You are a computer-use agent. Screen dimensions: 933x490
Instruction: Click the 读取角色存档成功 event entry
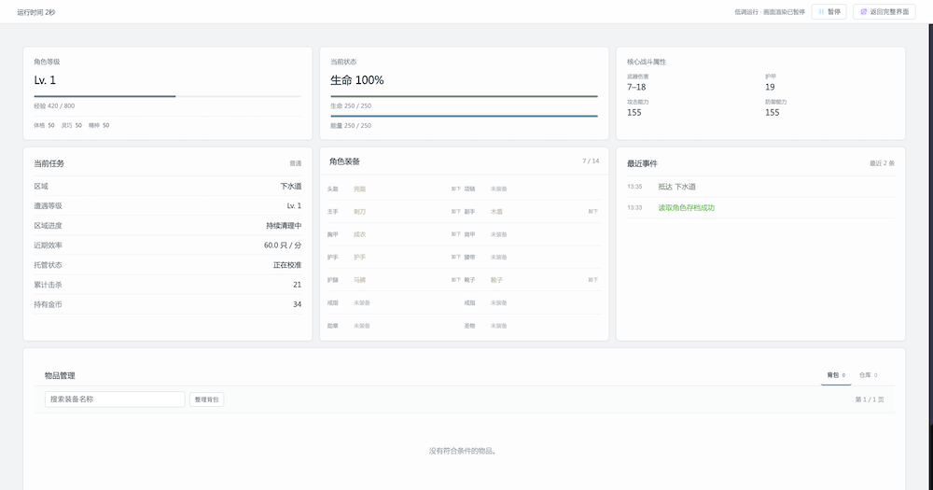pos(686,208)
